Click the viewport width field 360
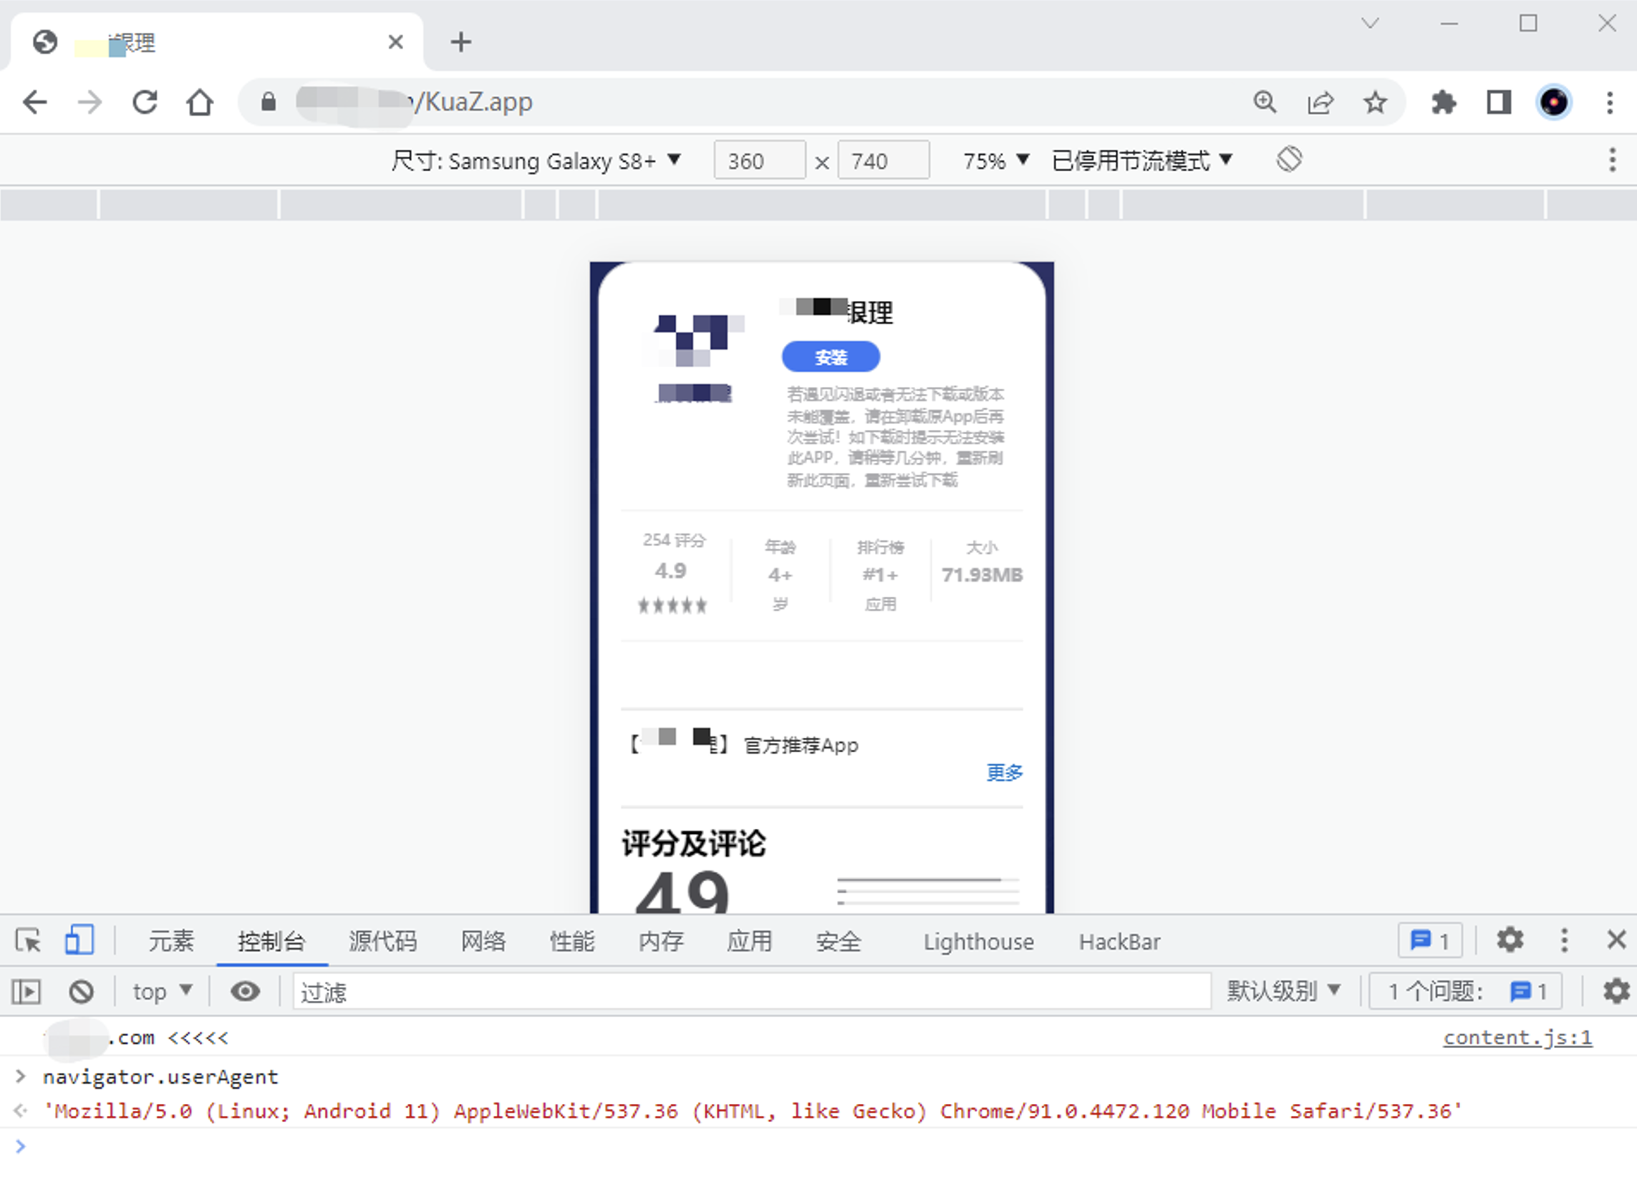 [x=759, y=160]
